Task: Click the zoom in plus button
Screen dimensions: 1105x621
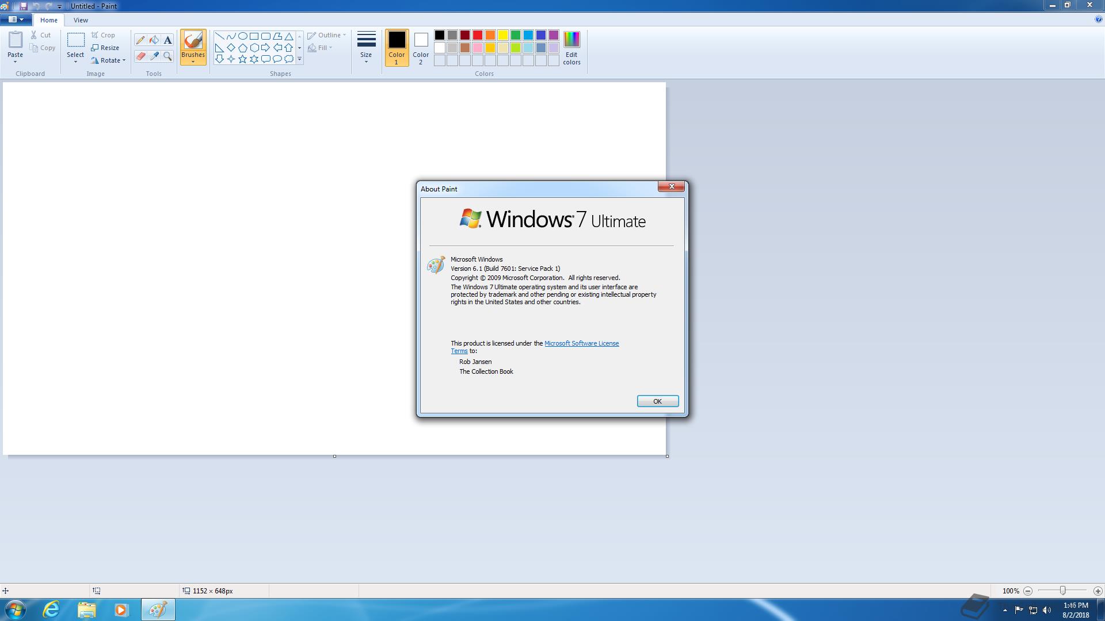Action: coord(1098,591)
